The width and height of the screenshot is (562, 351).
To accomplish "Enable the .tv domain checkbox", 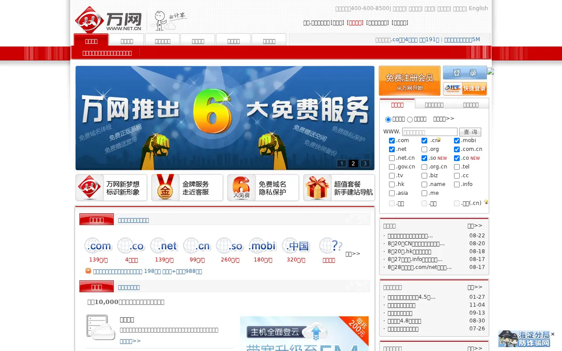I will coord(392,176).
